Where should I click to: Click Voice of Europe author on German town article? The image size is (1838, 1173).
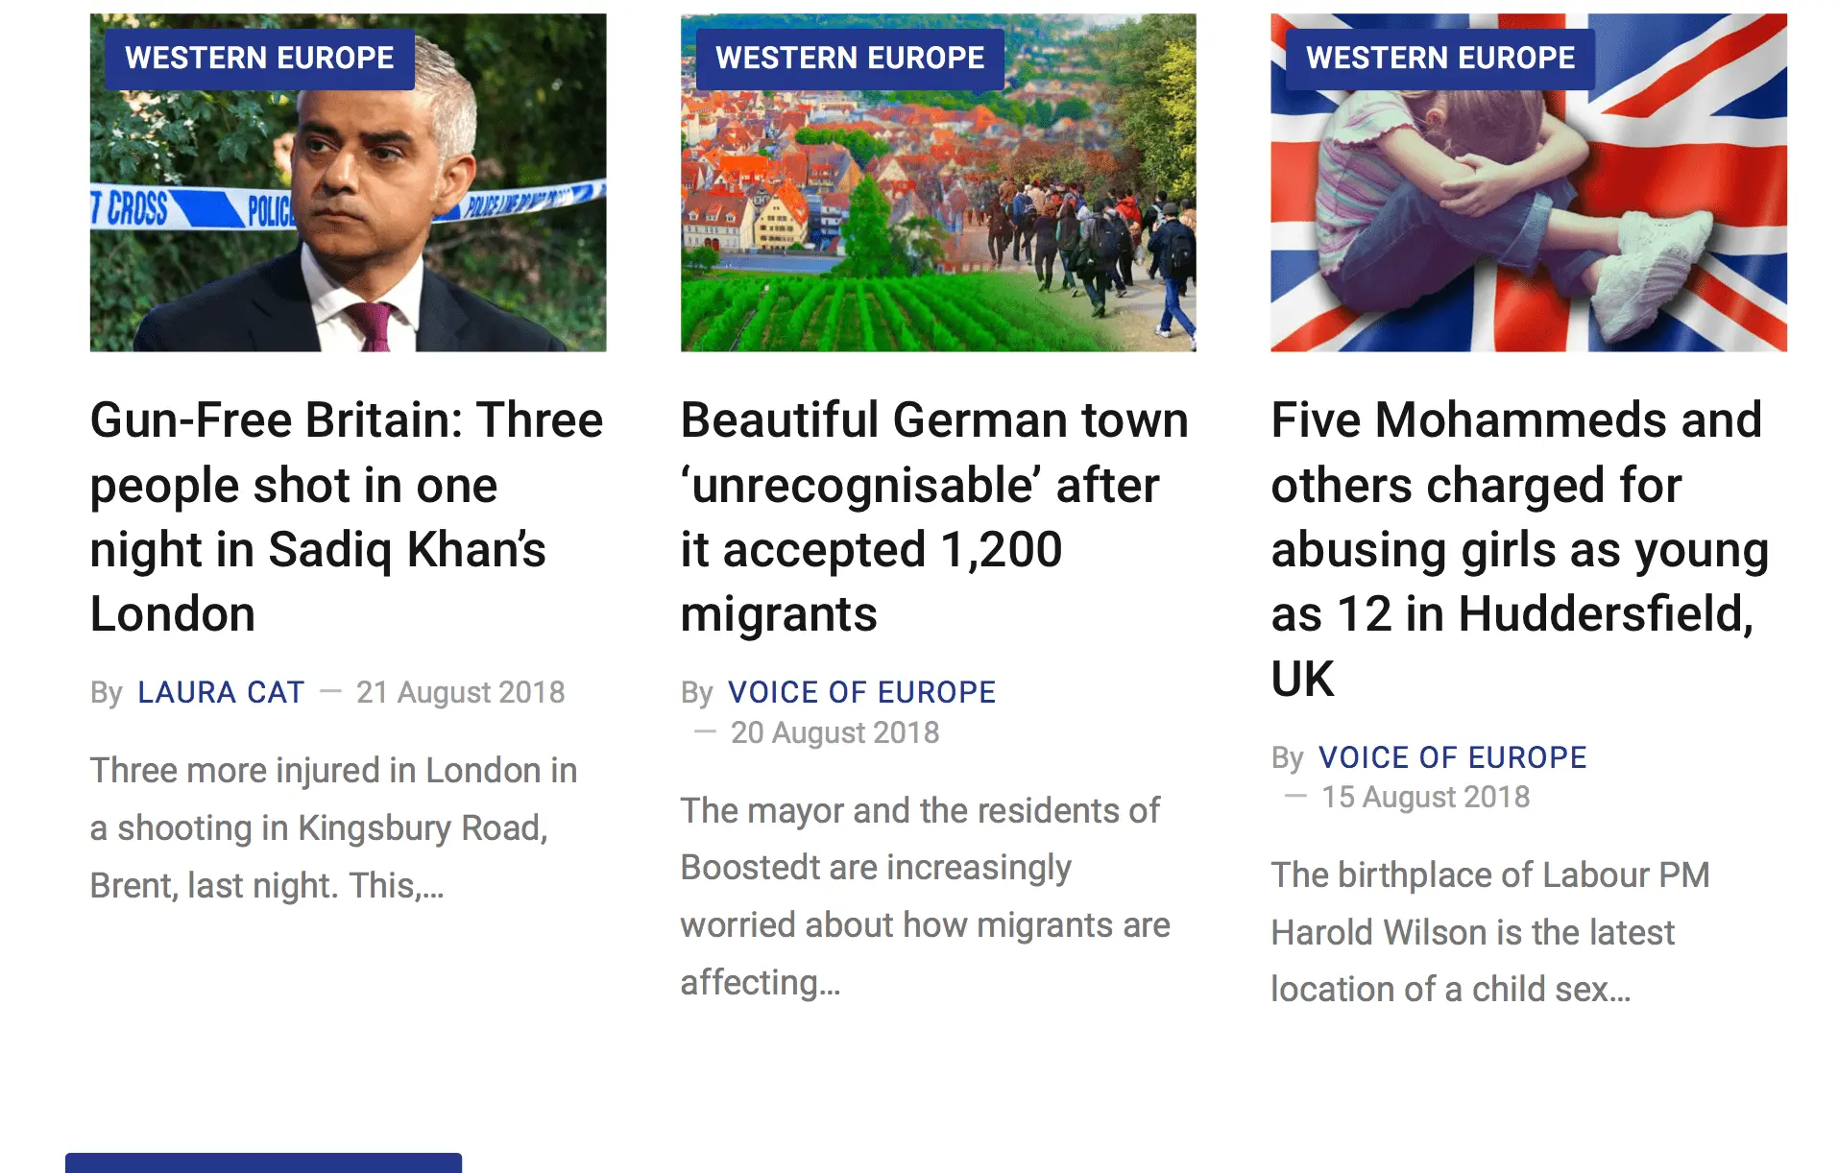point(861,692)
